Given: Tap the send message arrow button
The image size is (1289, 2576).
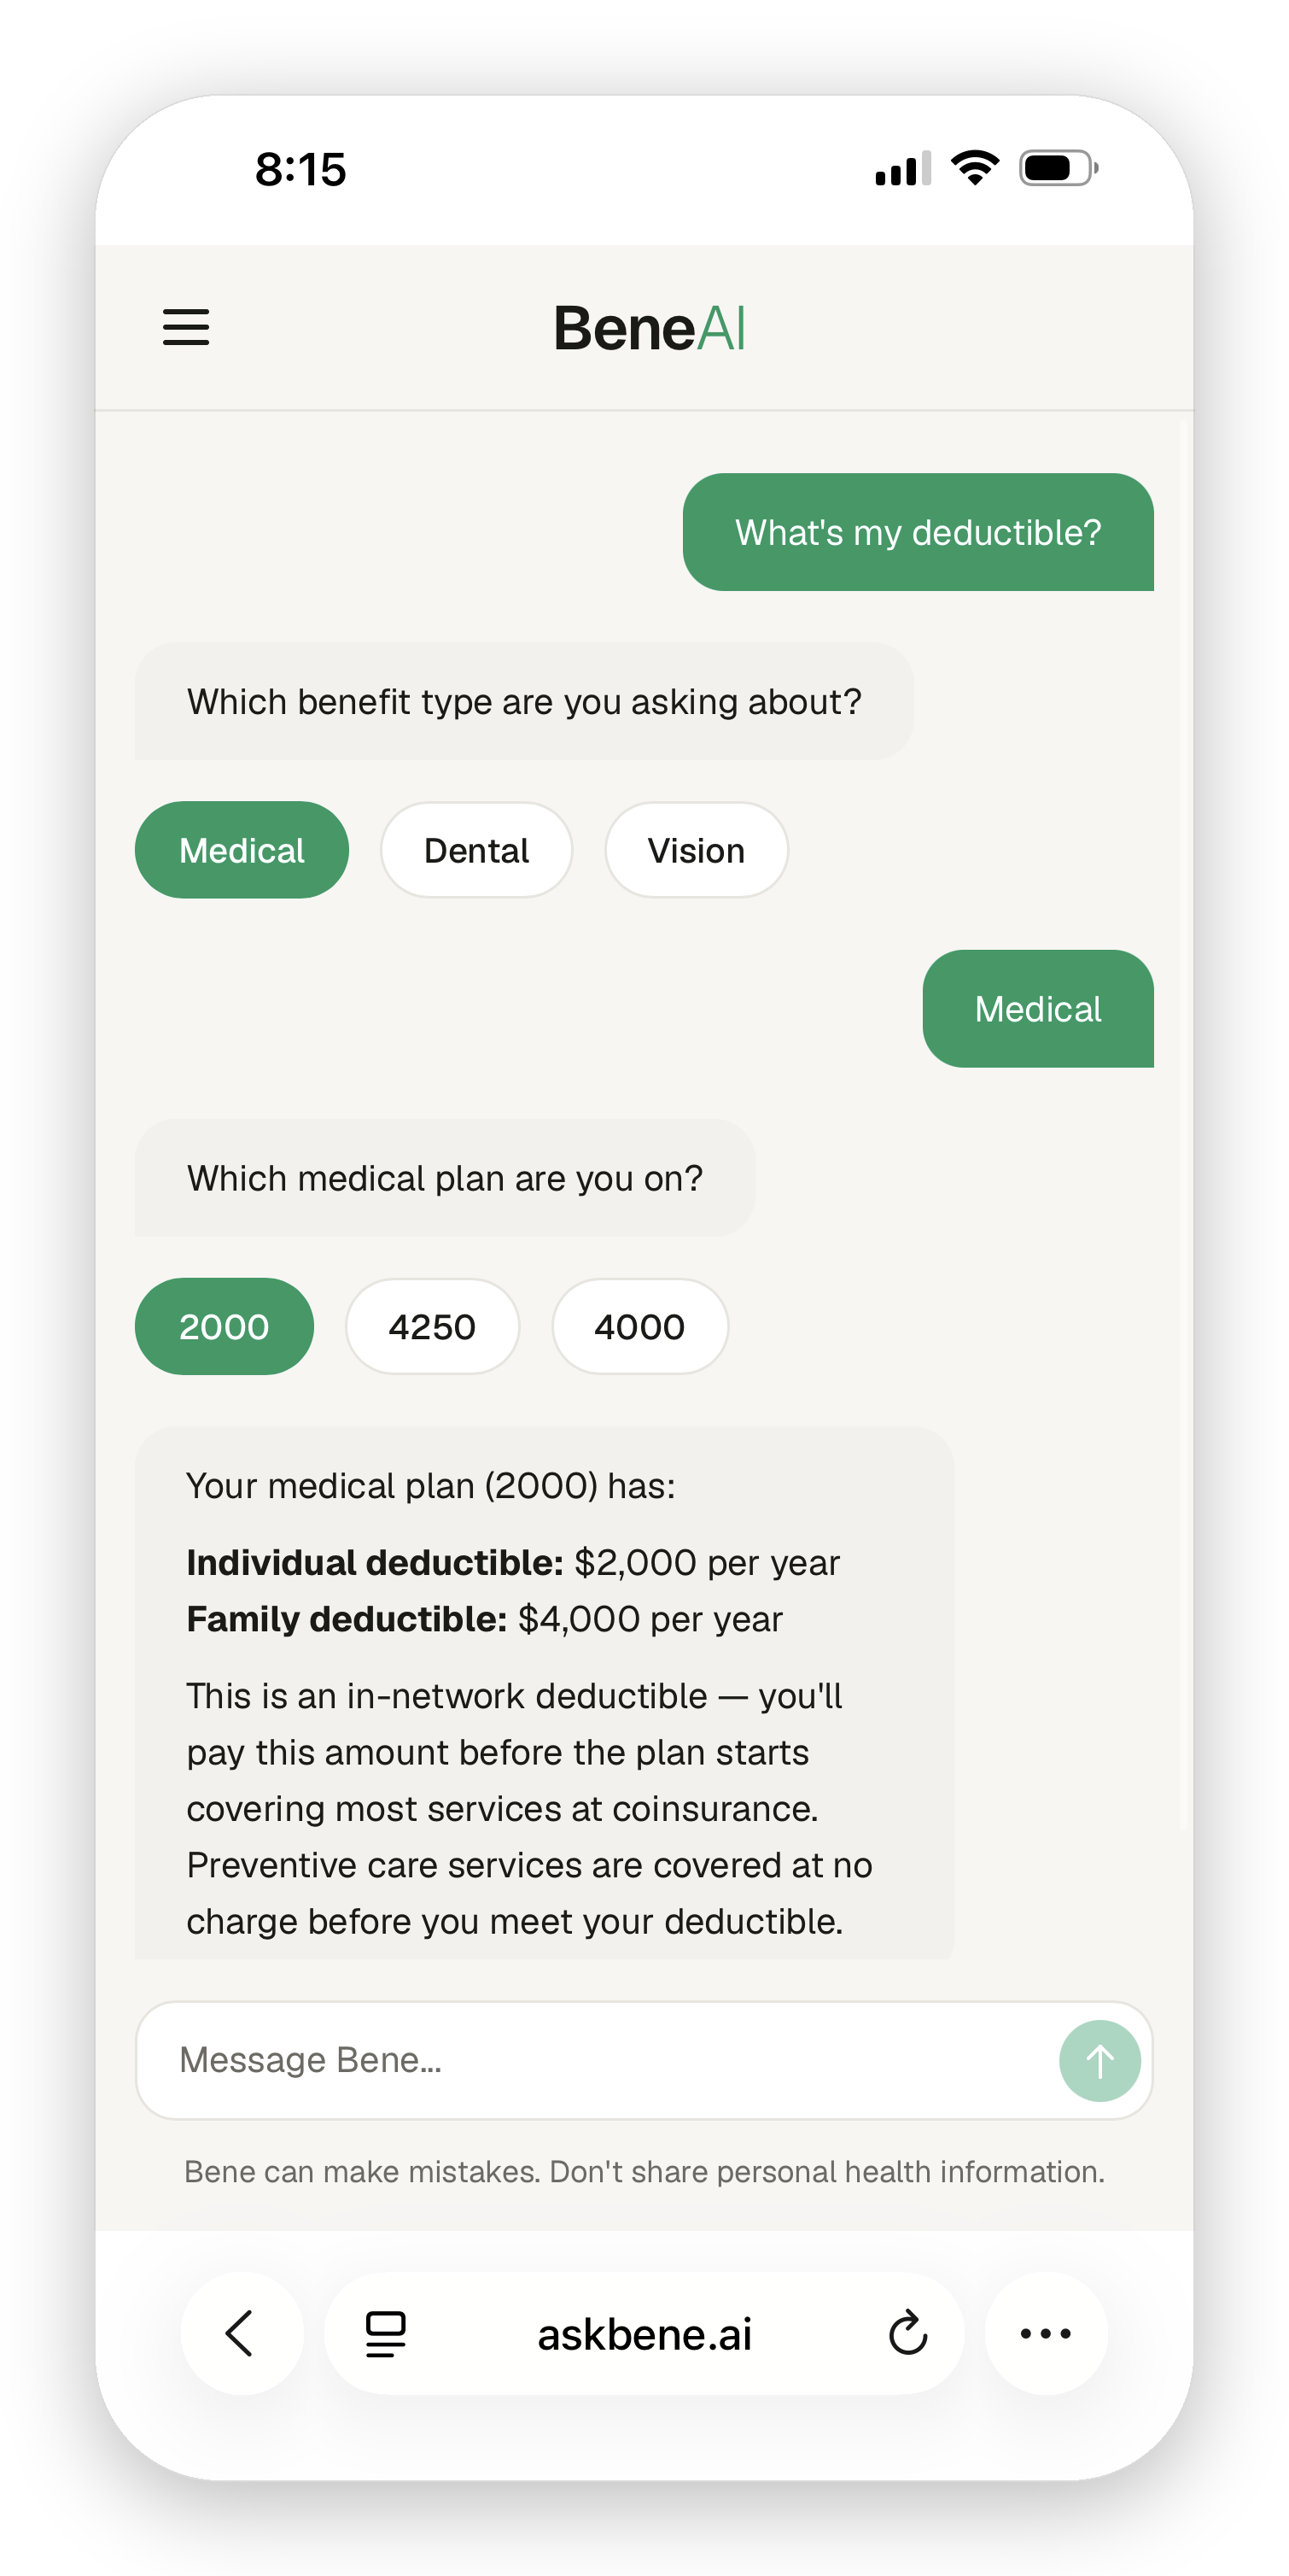Looking at the screenshot, I should click(x=1099, y=2060).
